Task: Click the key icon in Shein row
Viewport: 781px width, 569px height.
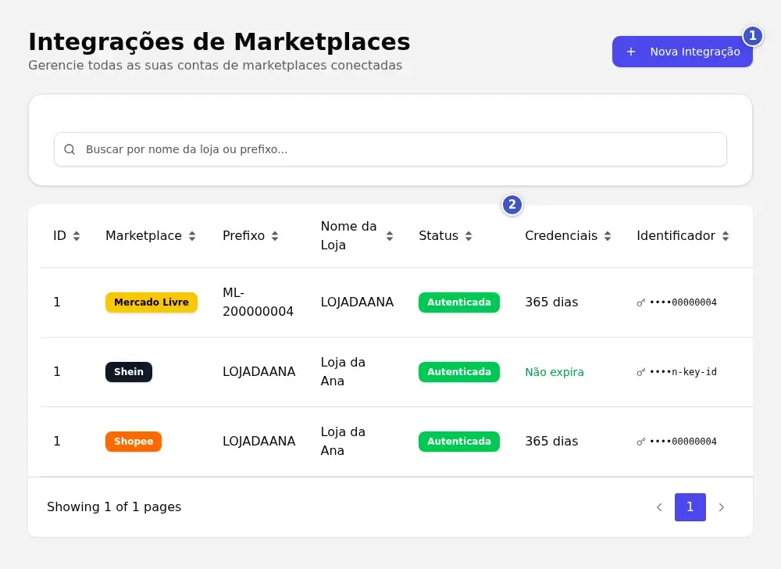Action: point(641,372)
